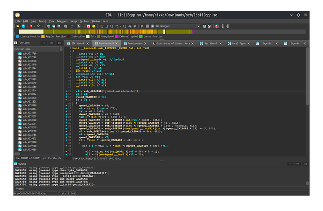The width and height of the screenshot is (323, 211).
Task: Click the open file folder icon
Action: point(18,26)
